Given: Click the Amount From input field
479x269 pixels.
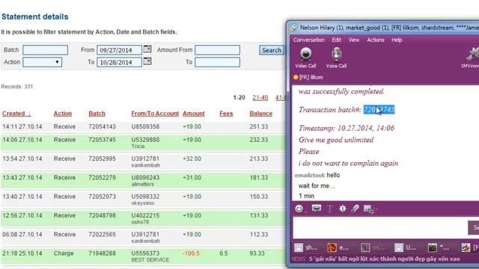Looking at the screenshot, I should (x=217, y=50).
